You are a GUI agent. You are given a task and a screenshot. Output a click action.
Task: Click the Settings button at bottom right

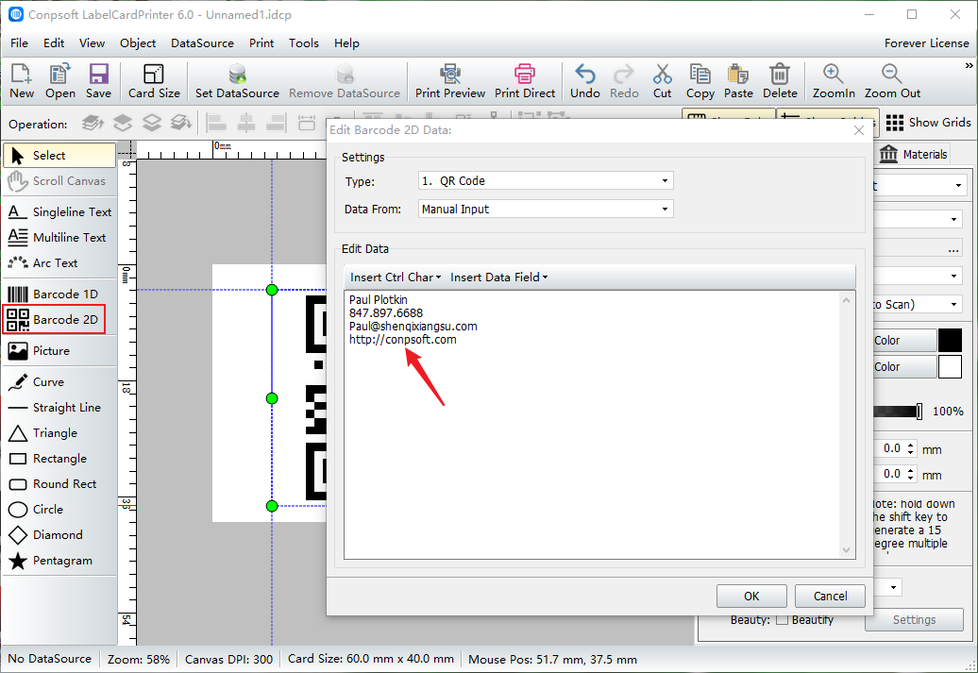[915, 619]
